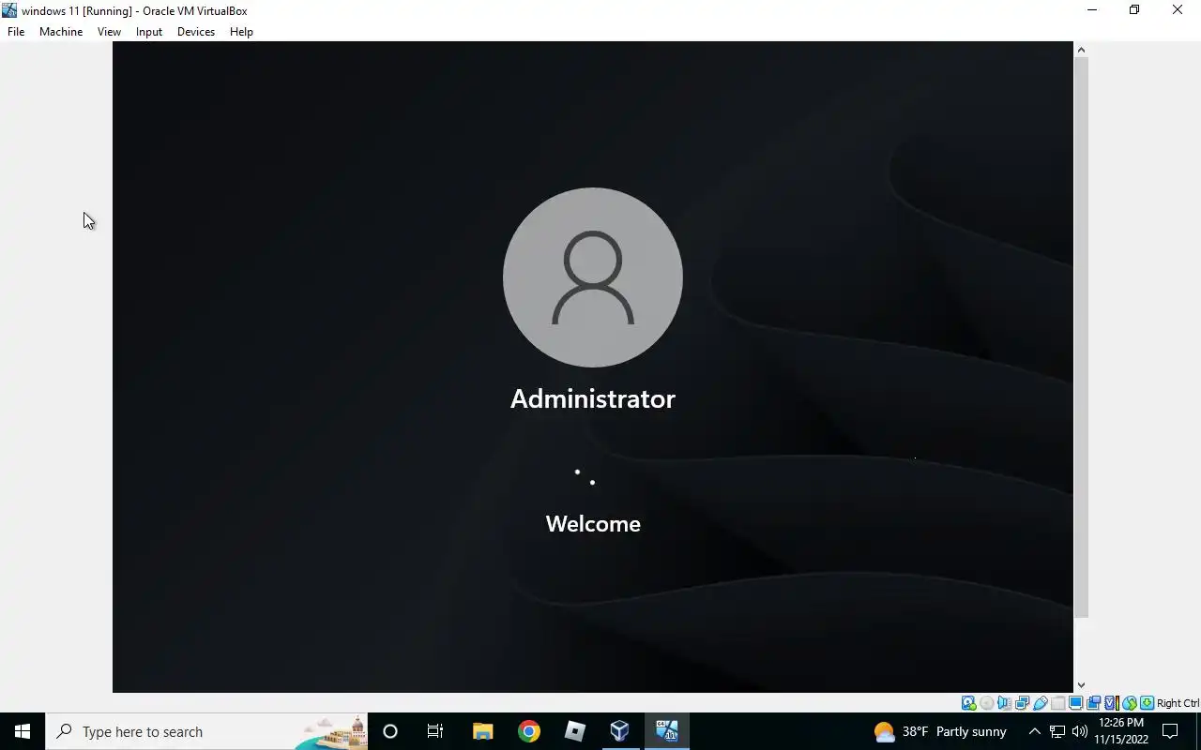Open the Input menu
This screenshot has width=1201, height=750.
149,32
